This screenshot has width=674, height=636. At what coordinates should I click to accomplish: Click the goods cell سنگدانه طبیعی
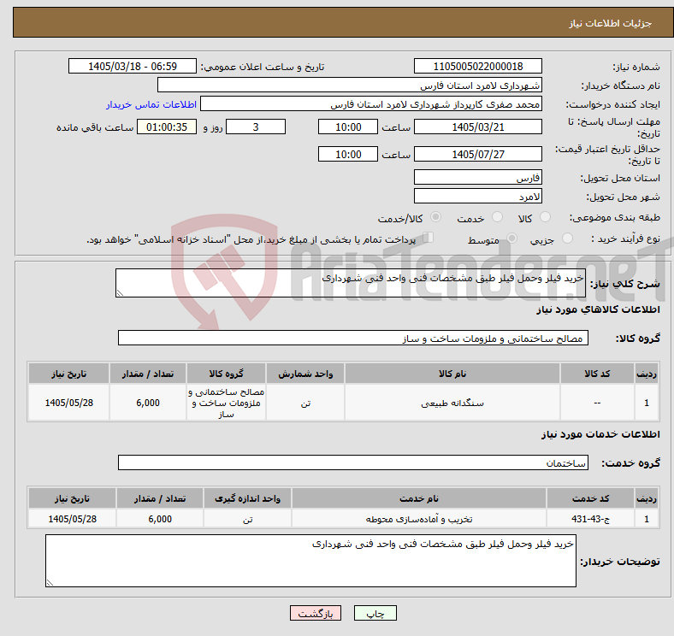452,403
